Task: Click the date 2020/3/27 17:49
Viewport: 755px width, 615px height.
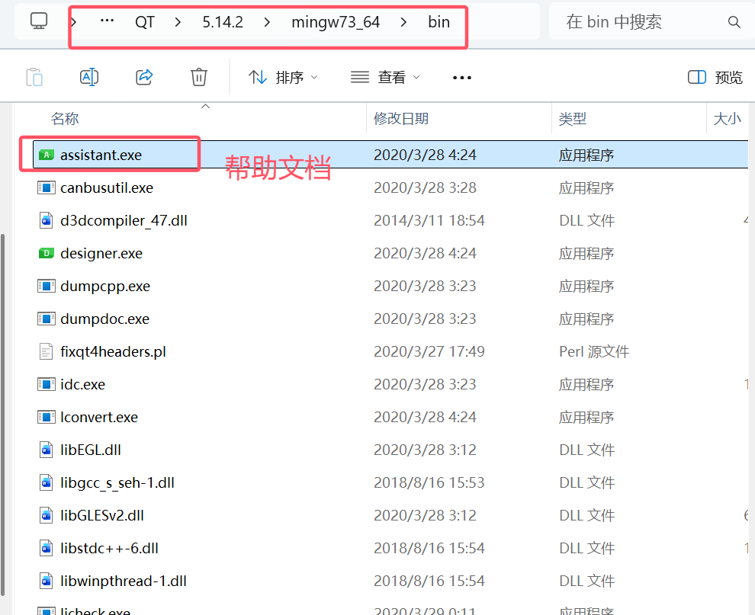Action: point(429,351)
